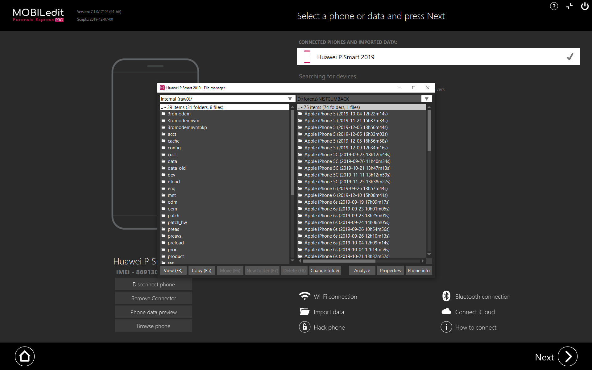Click the Hack phone lock icon
Viewport: 592px width, 370px height.
[x=305, y=327]
